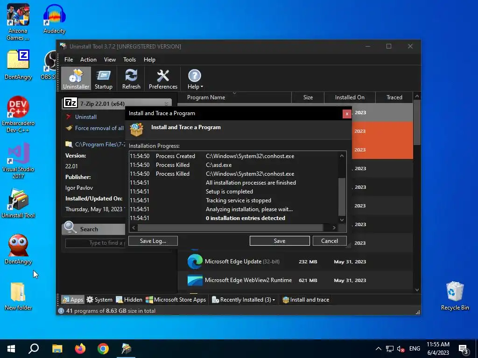Open the DontAngry zip file icon
The width and height of the screenshot is (478, 358).
point(18,65)
